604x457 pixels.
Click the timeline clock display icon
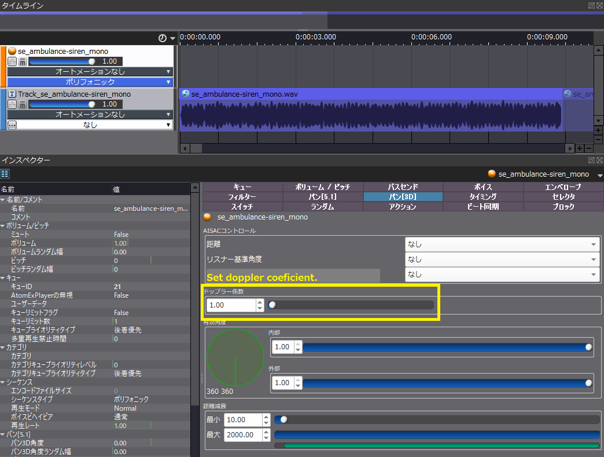click(163, 38)
